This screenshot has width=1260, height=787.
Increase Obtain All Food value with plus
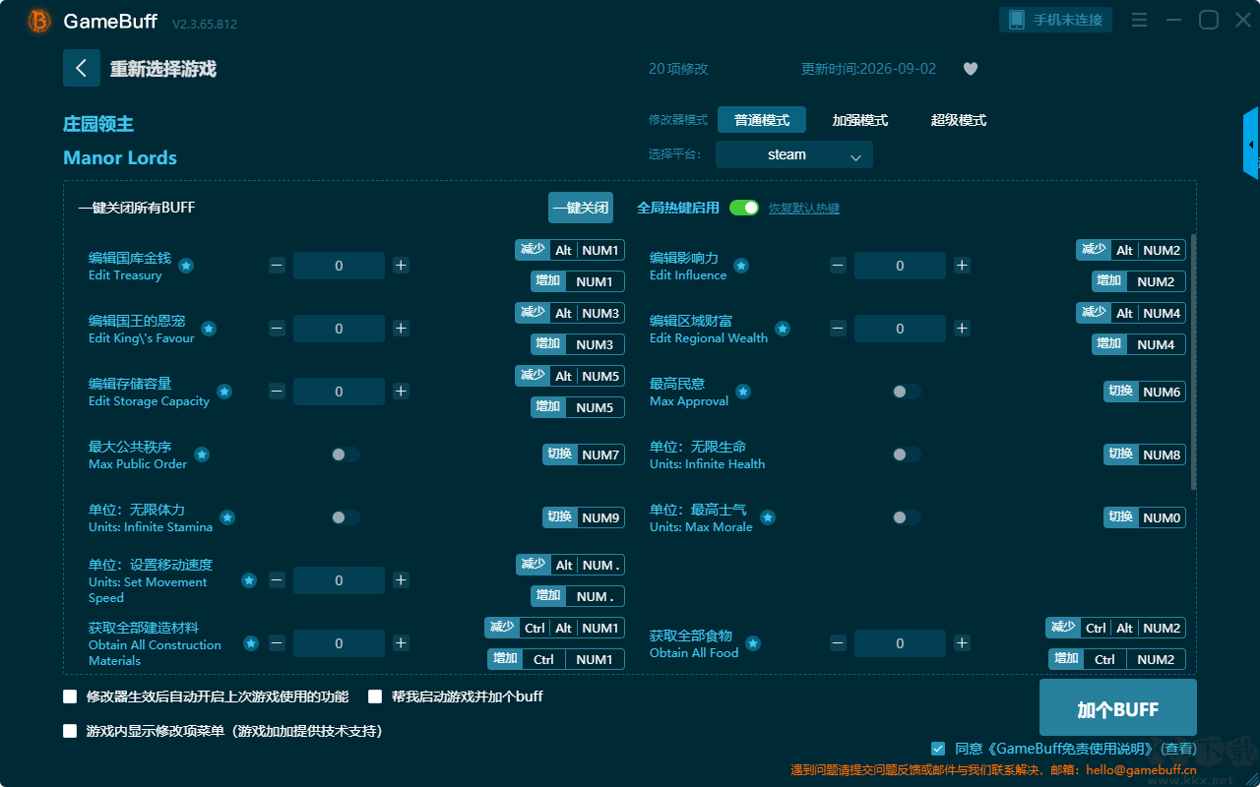[x=962, y=643]
